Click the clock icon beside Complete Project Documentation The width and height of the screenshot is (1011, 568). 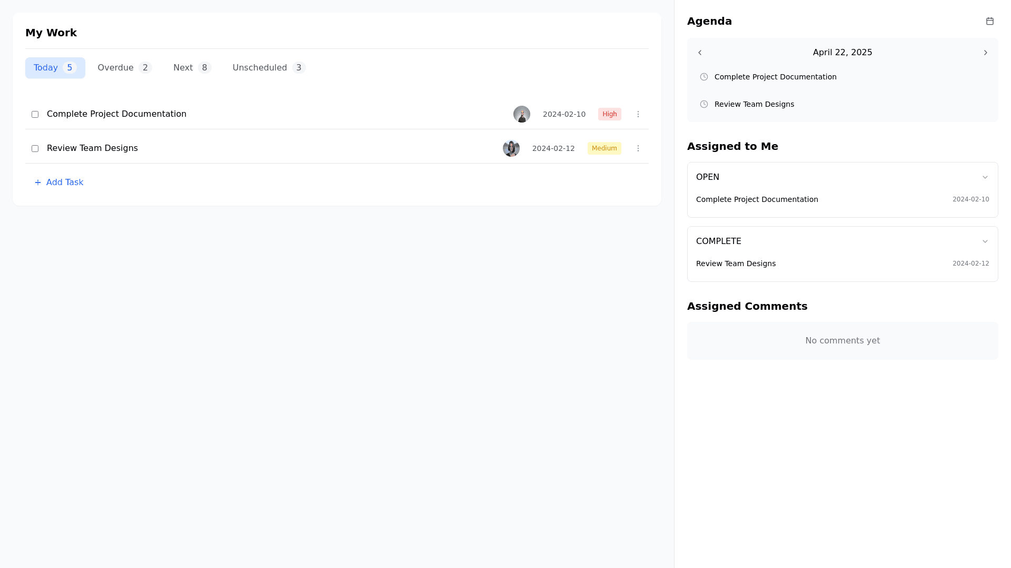[x=703, y=77]
